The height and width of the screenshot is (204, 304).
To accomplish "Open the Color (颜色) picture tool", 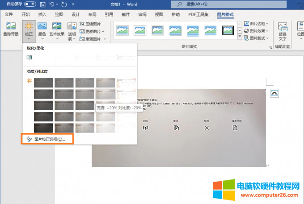I will point(42,29).
